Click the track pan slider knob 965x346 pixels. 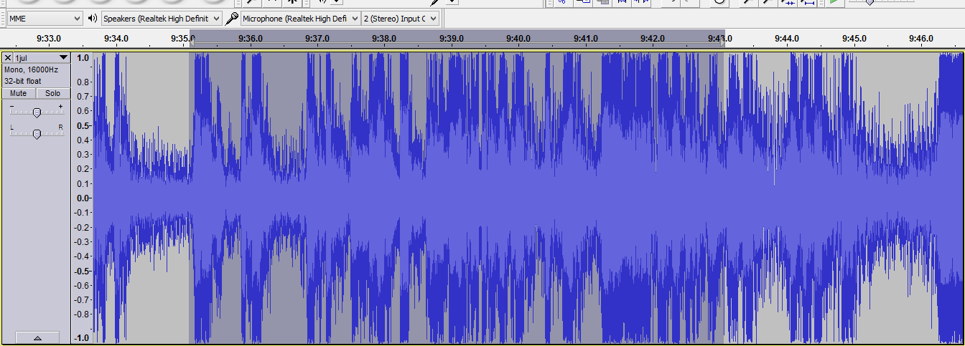37,133
